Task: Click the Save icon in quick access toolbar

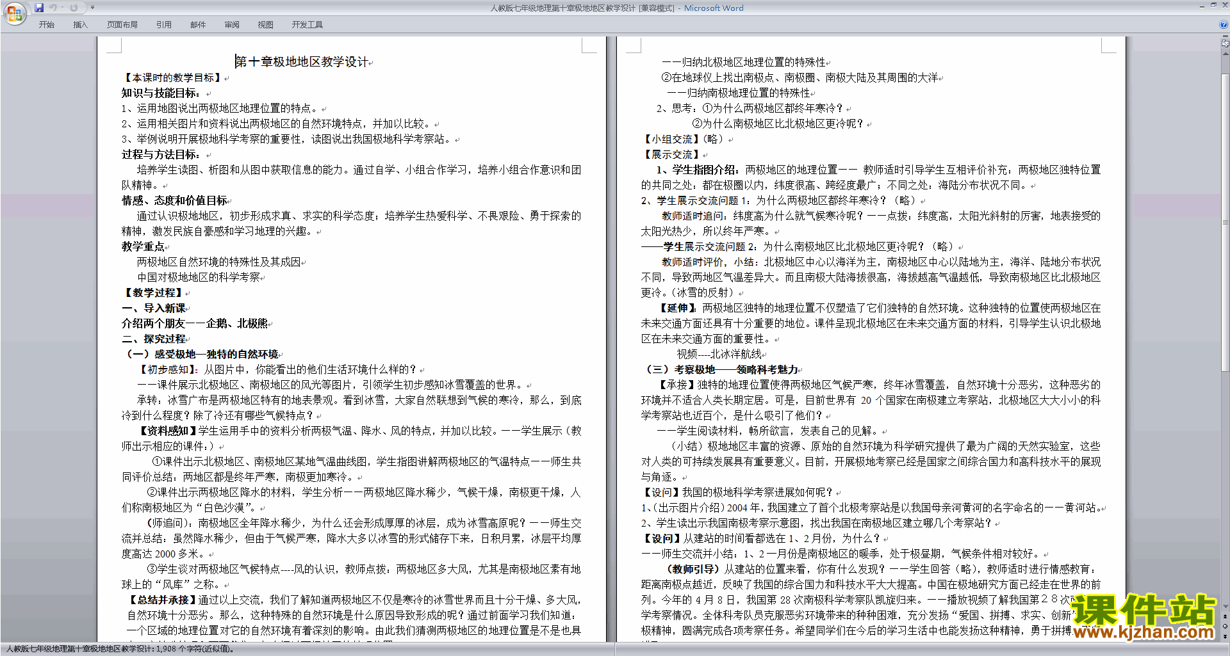Action: pos(39,8)
